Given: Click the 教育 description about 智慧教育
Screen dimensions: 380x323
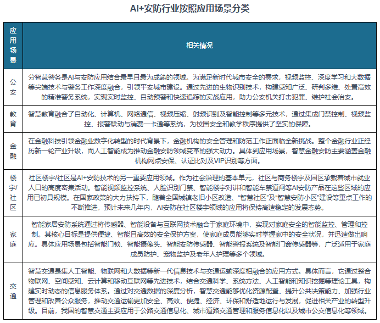Looking at the screenshot, I should click(x=199, y=119).
